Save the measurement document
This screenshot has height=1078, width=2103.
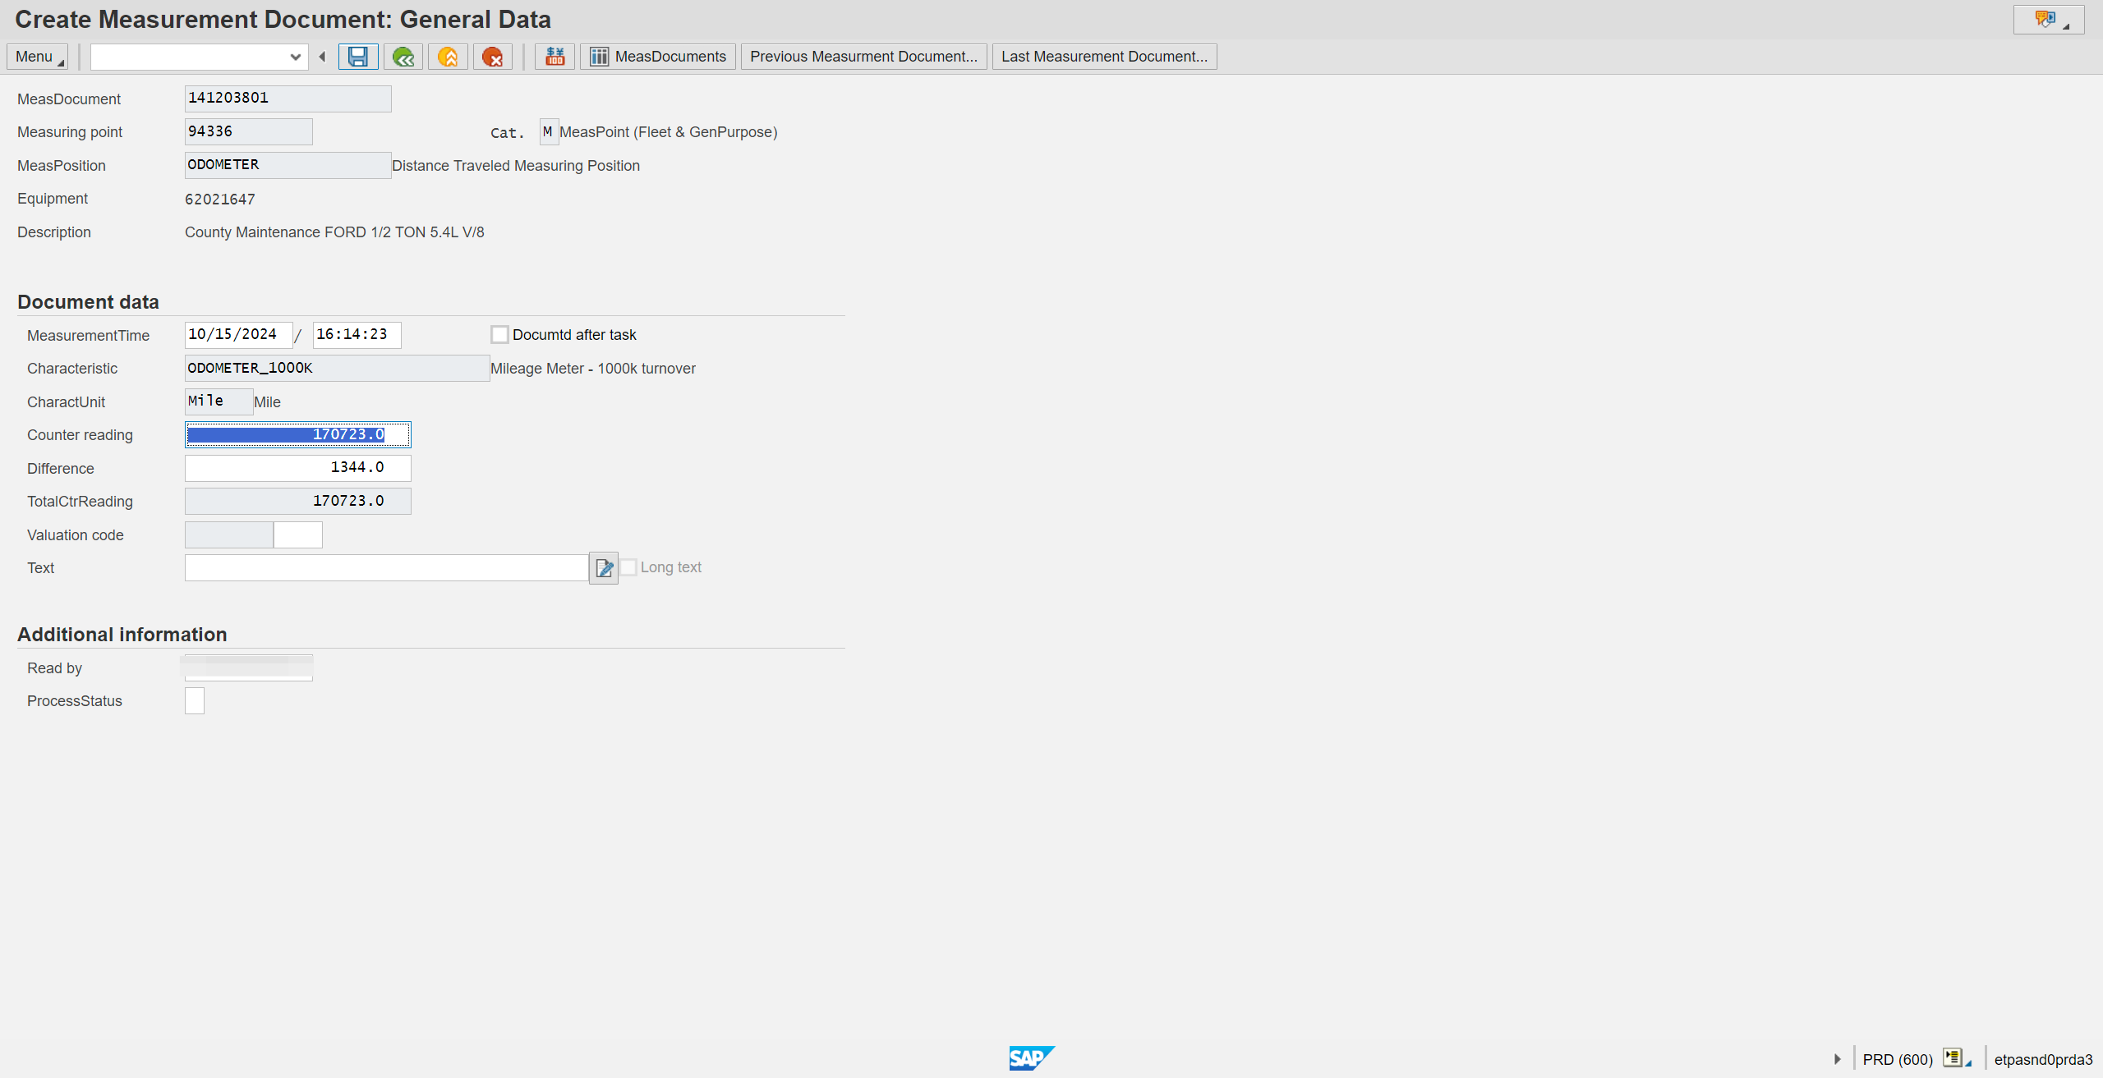(358, 57)
